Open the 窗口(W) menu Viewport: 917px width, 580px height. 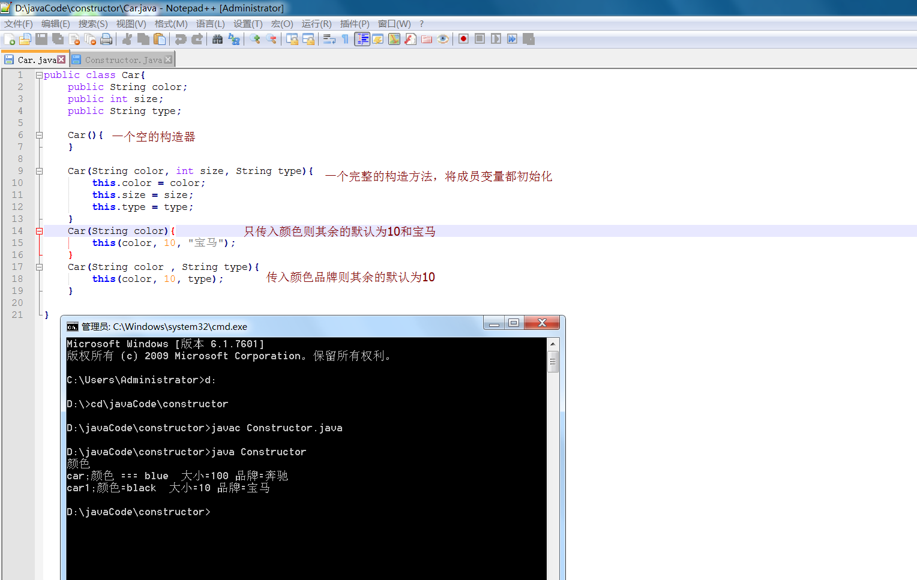(x=394, y=24)
